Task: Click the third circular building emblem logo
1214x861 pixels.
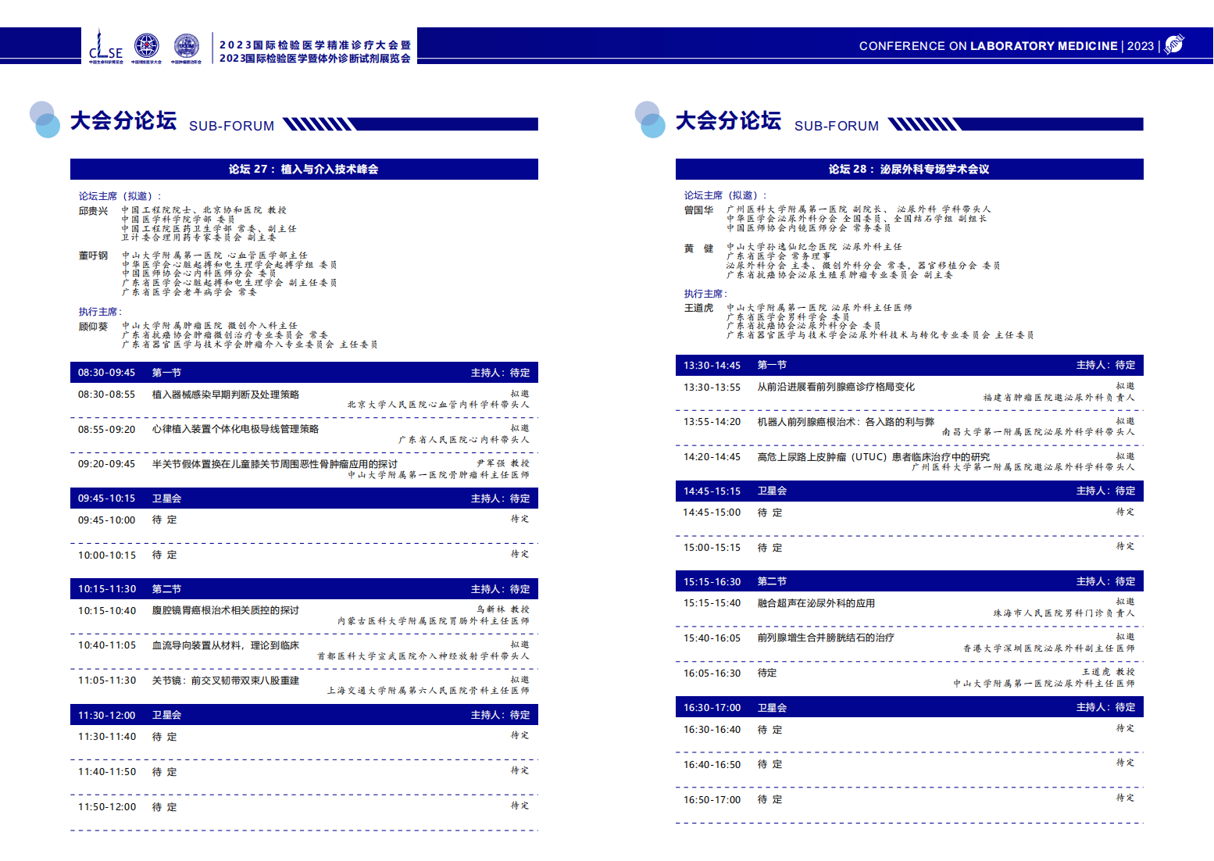Action: (x=186, y=46)
